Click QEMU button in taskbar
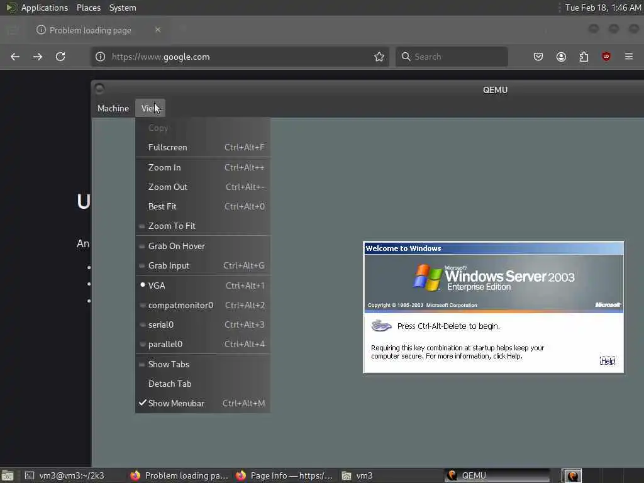Viewport: 644px width, 483px height. pyautogui.click(x=497, y=475)
